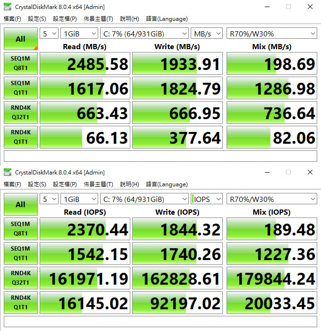Click CrystalDiskMark app icon in bottom window title bar
Image resolution: width=321 pixels, height=331 pixels.
coord(8,172)
